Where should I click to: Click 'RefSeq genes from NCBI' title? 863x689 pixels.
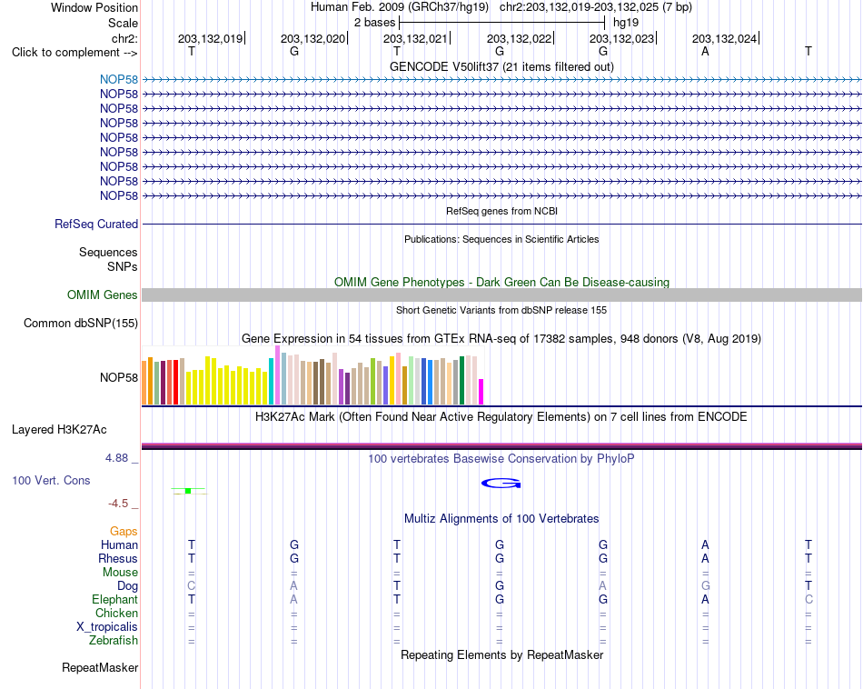501,211
